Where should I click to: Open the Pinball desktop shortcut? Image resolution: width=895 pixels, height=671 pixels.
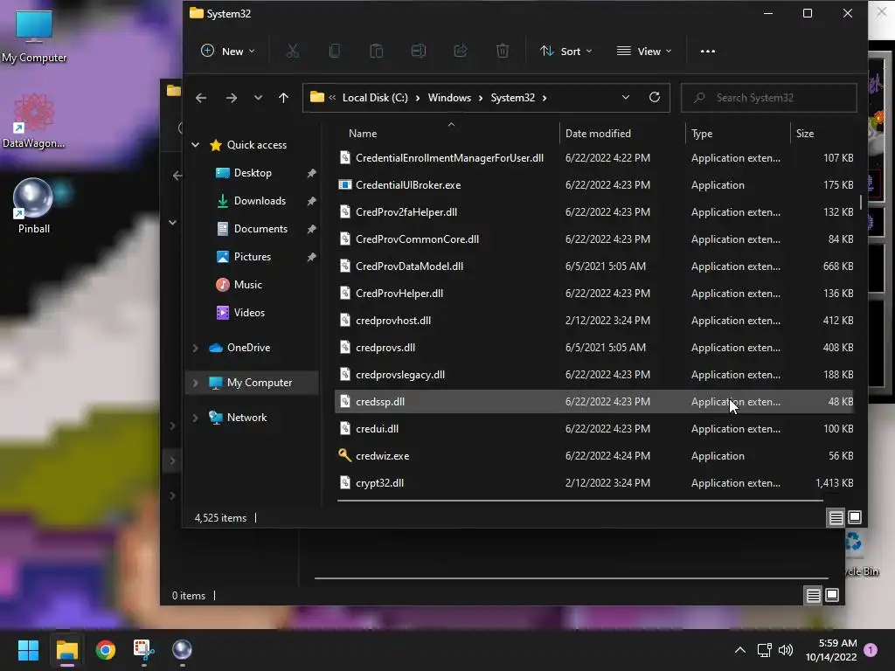tap(34, 206)
